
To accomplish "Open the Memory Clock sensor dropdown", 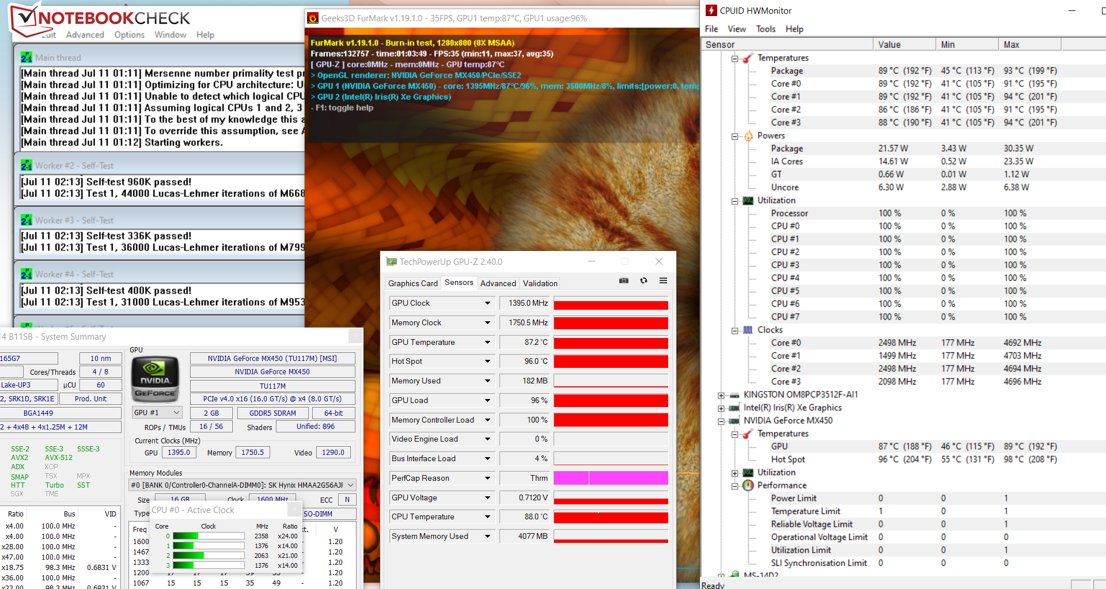I will pyautogui.click(x=487, y=323).
